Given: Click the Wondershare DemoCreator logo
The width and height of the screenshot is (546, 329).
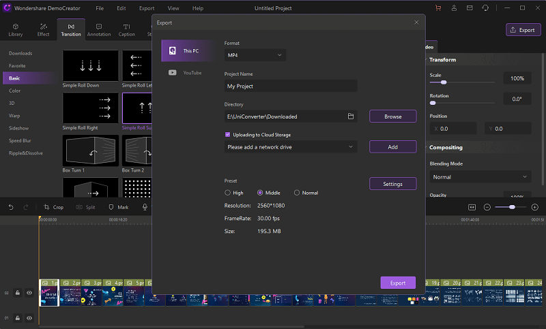Looking at the screenshot, I should (x=7, y=7).
